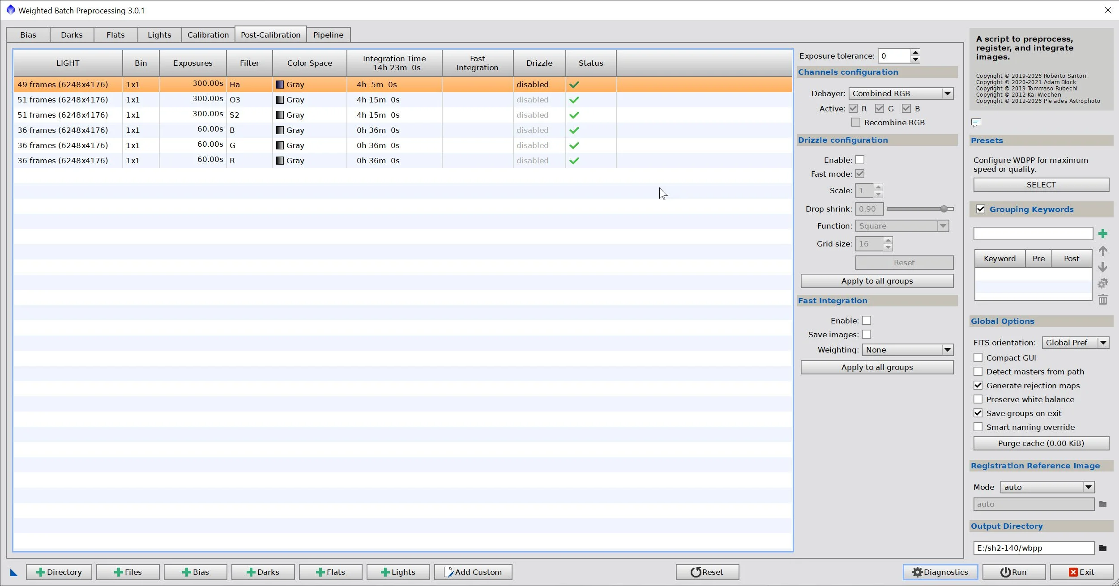This screenshot has width=1119, height=586.
Task: Move the keyword up with the arrow
Action: point(1103,251)
